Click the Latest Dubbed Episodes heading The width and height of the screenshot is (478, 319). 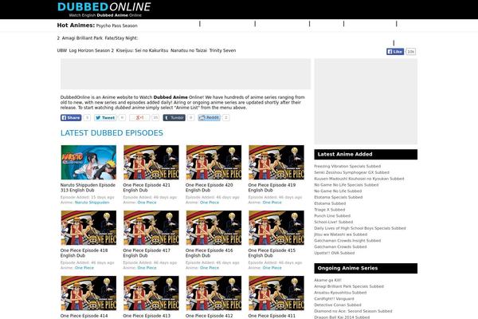point(112,133)
